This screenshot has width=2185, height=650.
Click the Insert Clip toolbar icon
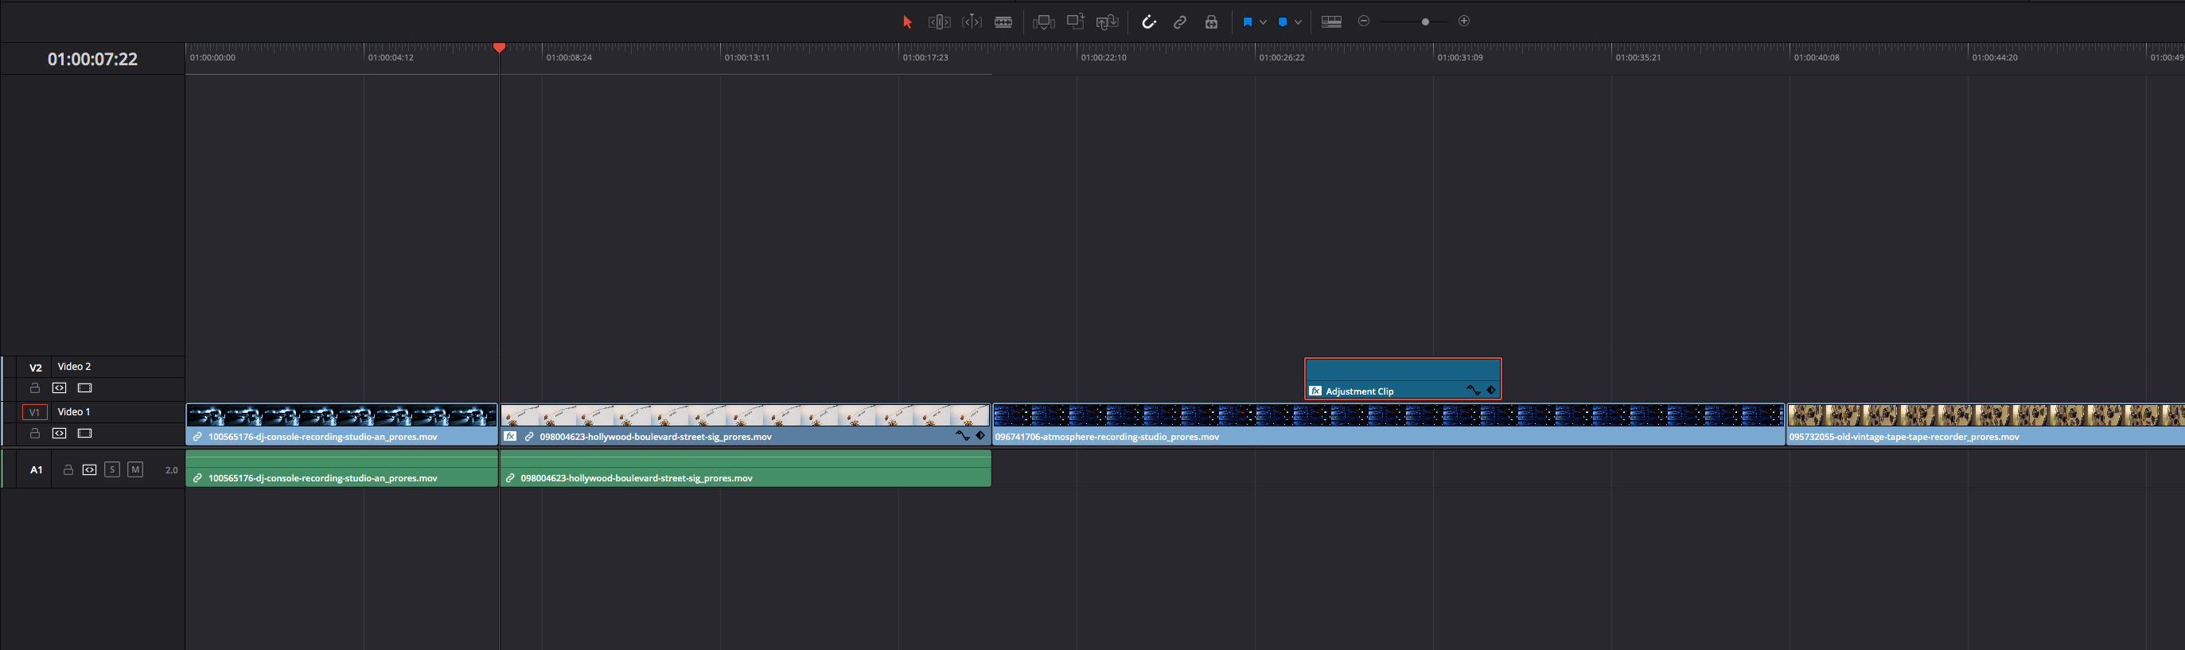1043,22
